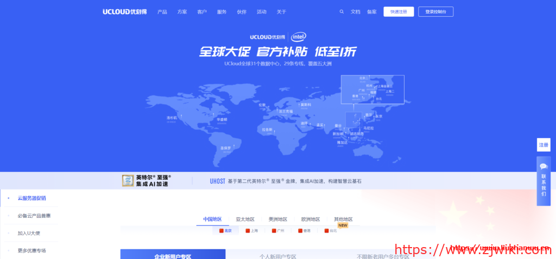Switch to 亚太地区 region tab

[245, 219]
